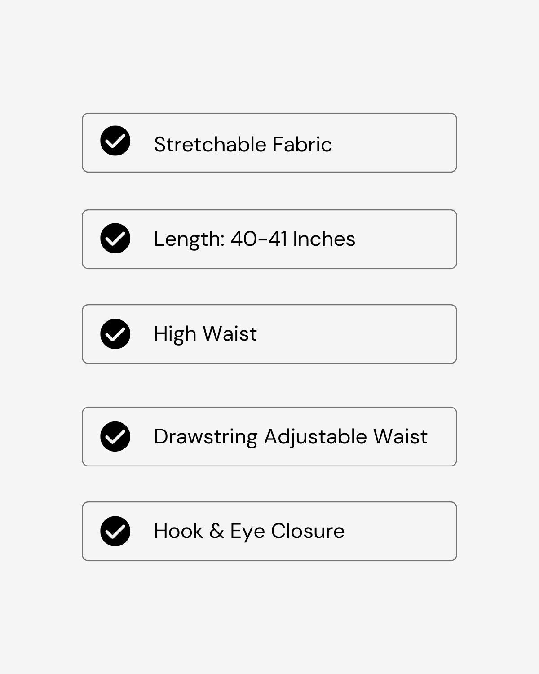Click the word "Eye"

click(x=247, y=532)
